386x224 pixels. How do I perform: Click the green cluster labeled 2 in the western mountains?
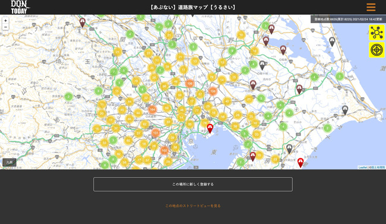click(x=69, y=97)
